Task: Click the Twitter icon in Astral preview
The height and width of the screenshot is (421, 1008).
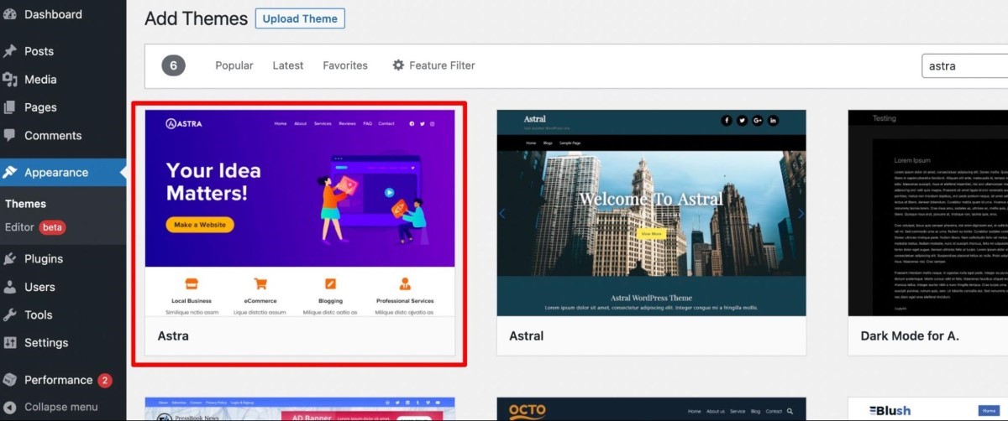Action: coord(743,121)
